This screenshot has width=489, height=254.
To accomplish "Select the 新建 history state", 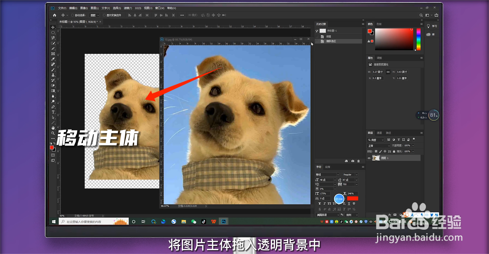I will (x=339, y=37).
